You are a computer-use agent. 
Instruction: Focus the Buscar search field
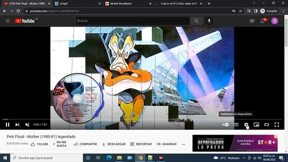tap(133, 21)
